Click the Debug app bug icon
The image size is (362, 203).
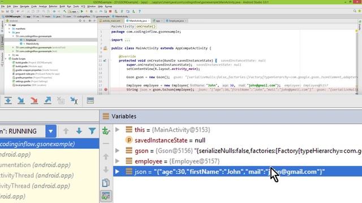pos(92,11)
